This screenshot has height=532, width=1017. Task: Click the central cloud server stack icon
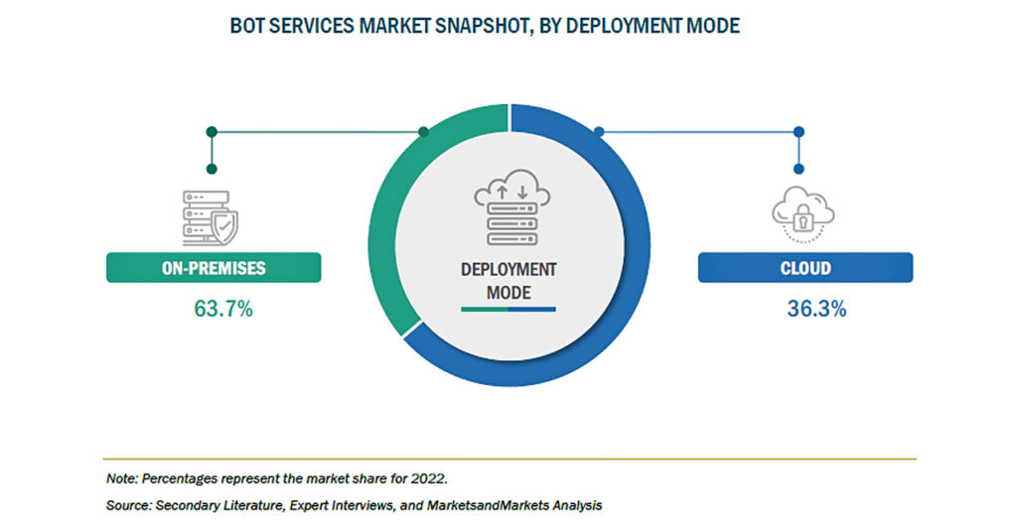(512, 207)
